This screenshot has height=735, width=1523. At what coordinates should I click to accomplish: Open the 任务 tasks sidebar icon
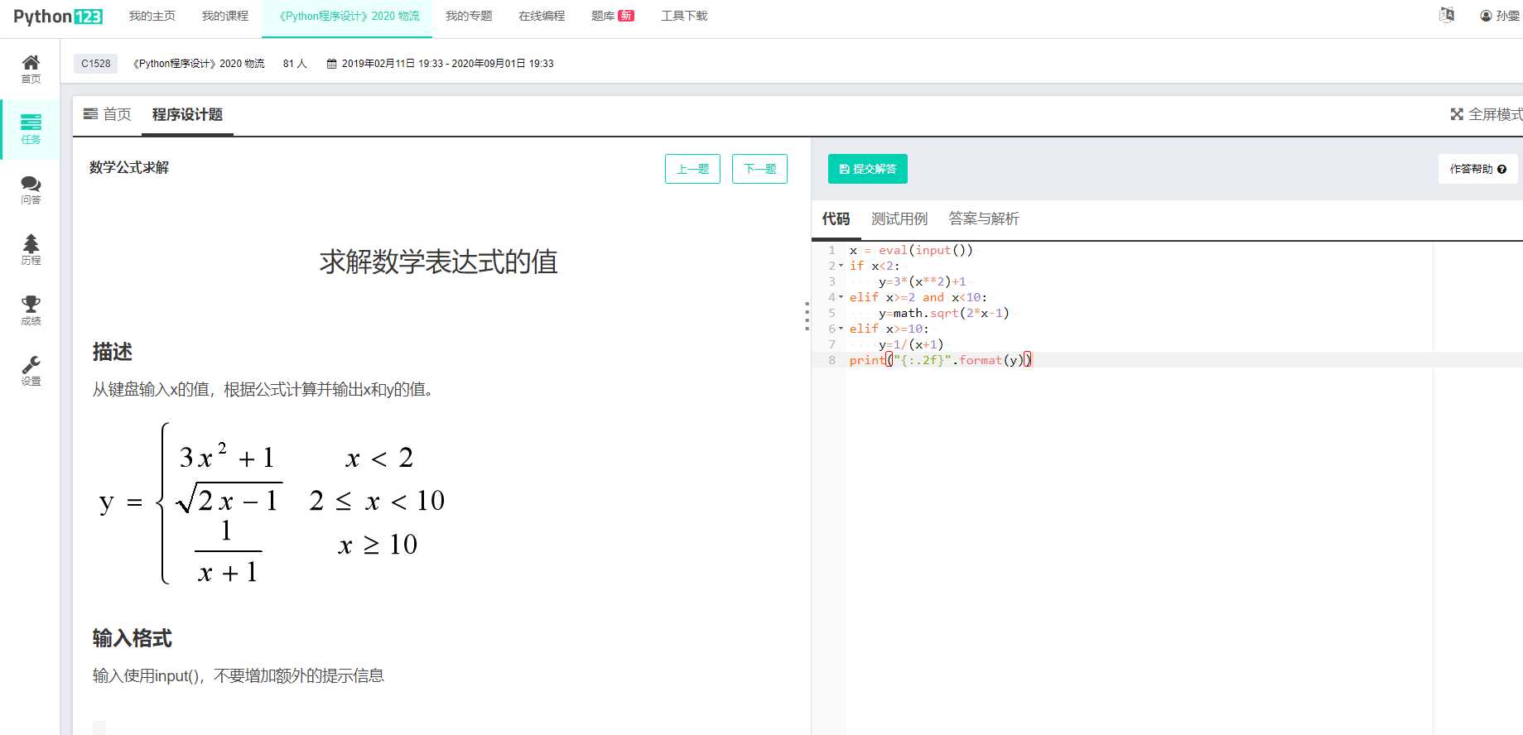tap(31, 130)
